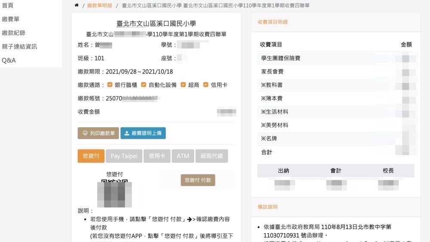Screen dimensions: 430x242
Task: Click the 收費項目 column header
Action: (271, 45)
